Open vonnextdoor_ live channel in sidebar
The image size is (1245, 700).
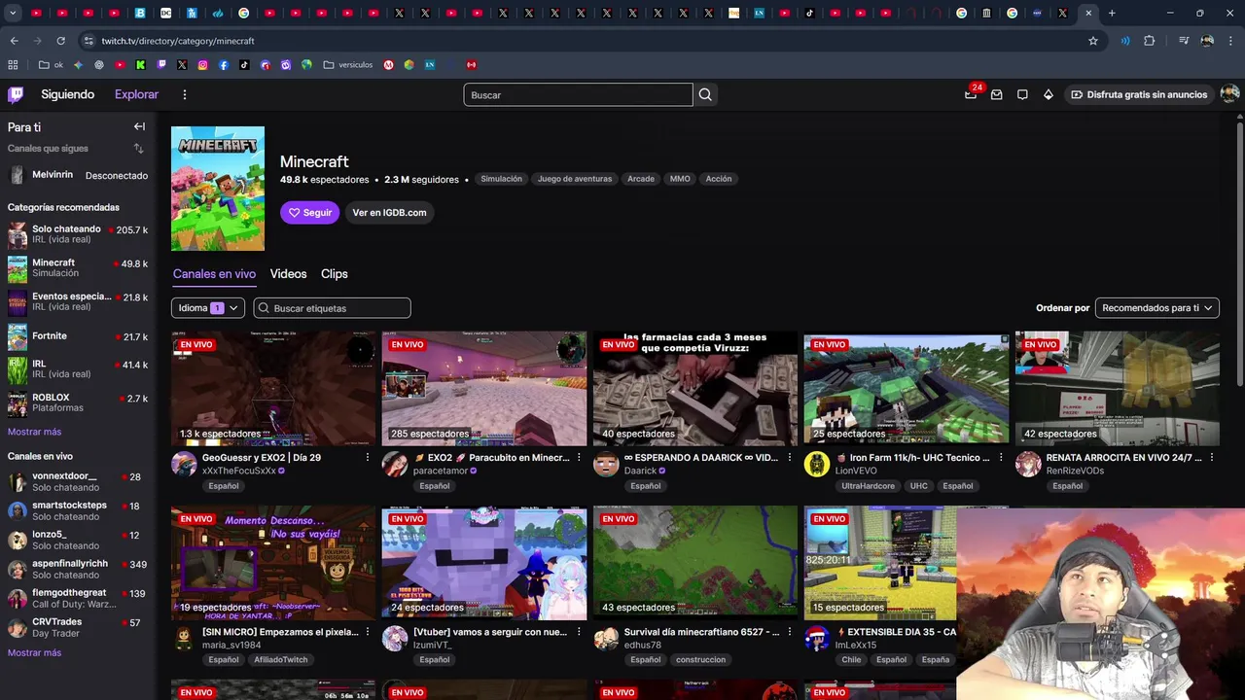[78, 481]
